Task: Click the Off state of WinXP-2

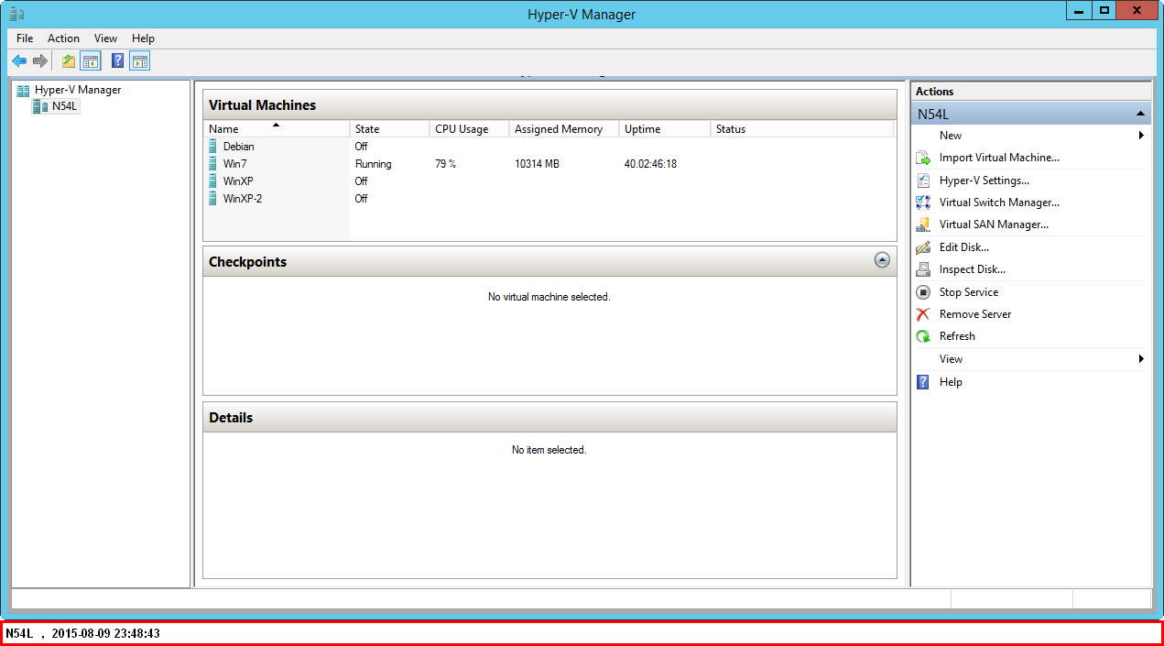Action: (361, 199)
